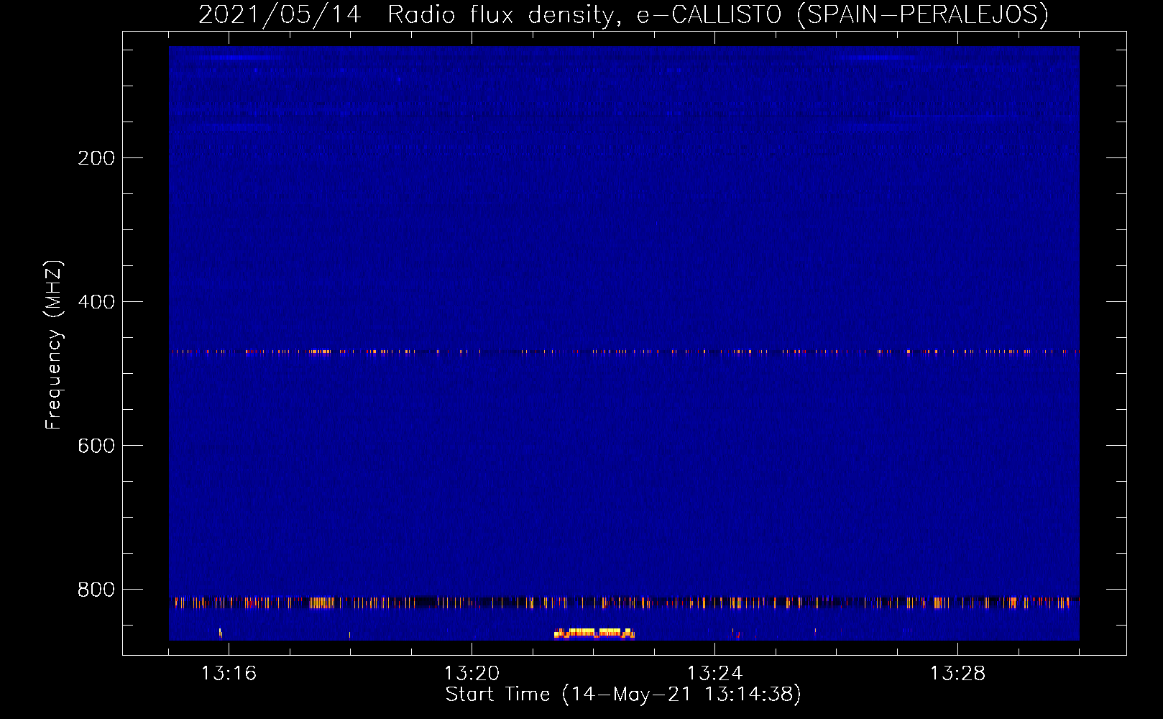The image size is (1163, 719).
Task: Click the bright yellow burst near 13:22
Action: pyautogui.click(x=594, y=633)
